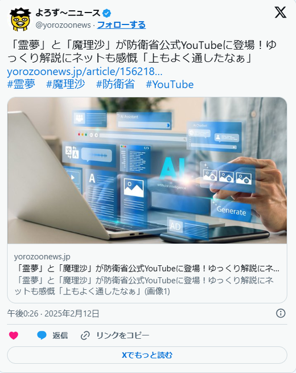Click the よろず〜ニュース profile avatar
296x373 pixels.
tap(20, 19)
